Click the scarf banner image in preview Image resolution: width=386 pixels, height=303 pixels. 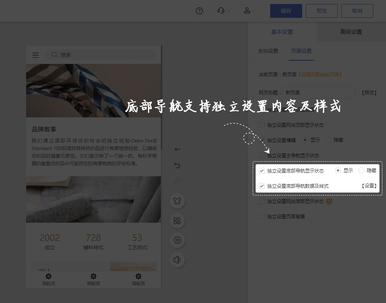coord(94,91)
